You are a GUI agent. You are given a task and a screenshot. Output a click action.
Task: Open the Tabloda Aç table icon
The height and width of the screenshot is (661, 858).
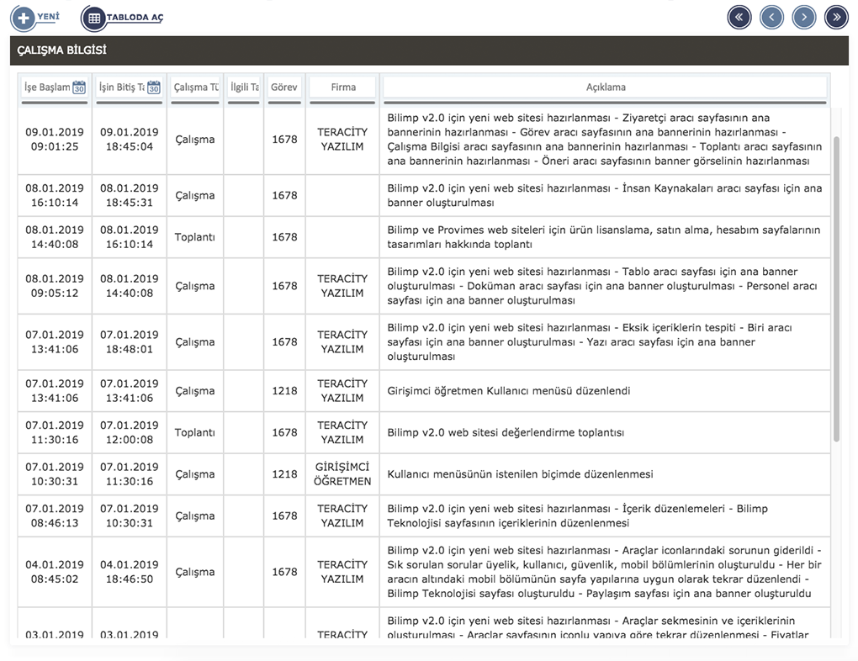point(94,18)
